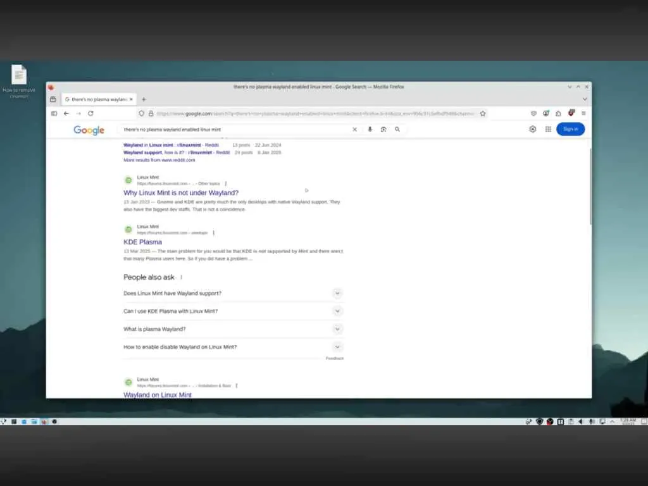
Task: Click the volume speaker tray icon
Action: (x=581, y=421)
